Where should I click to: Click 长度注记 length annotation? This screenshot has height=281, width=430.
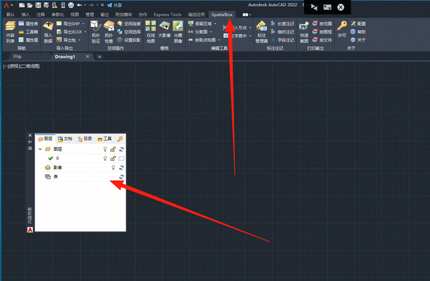283,24
